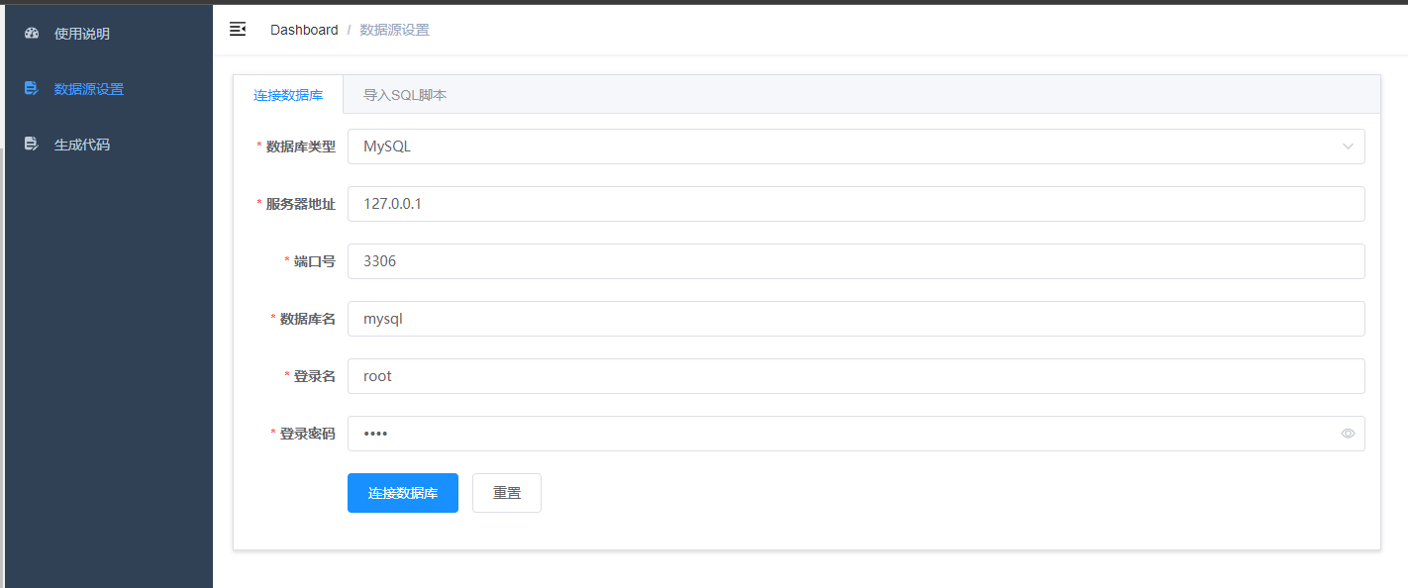Click the blue 连接数据库 button
1408x588 pixels.
pos(403,493)
